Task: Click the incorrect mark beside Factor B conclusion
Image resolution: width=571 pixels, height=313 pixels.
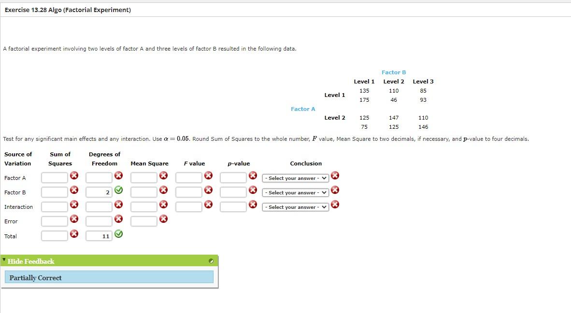Action: (x=335, y=190)
